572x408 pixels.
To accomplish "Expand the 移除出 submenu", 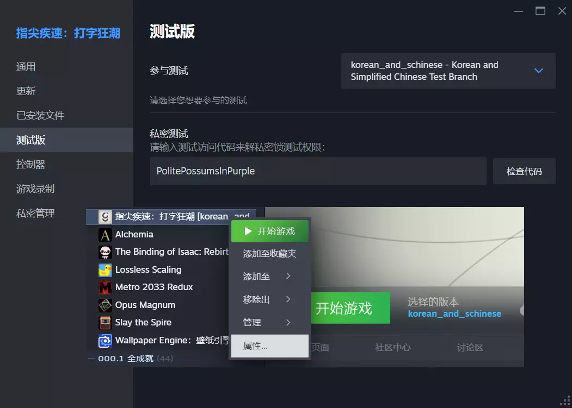I will (x=269, y=299).
